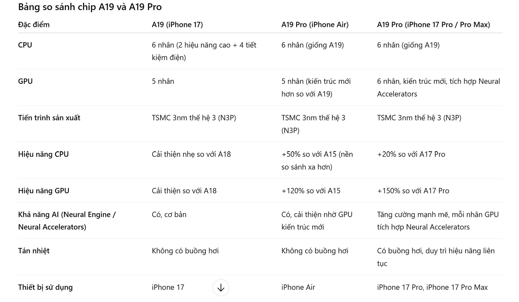The width and height of the screenshot is (519, 302).
Task: Click the 'Có buồng hơi' heat dissipation cell
Action: click(436, 257)
